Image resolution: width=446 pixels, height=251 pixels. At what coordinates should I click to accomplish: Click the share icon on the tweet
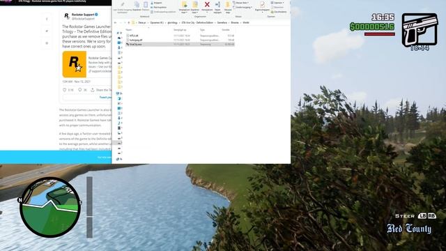coord(93,90)
